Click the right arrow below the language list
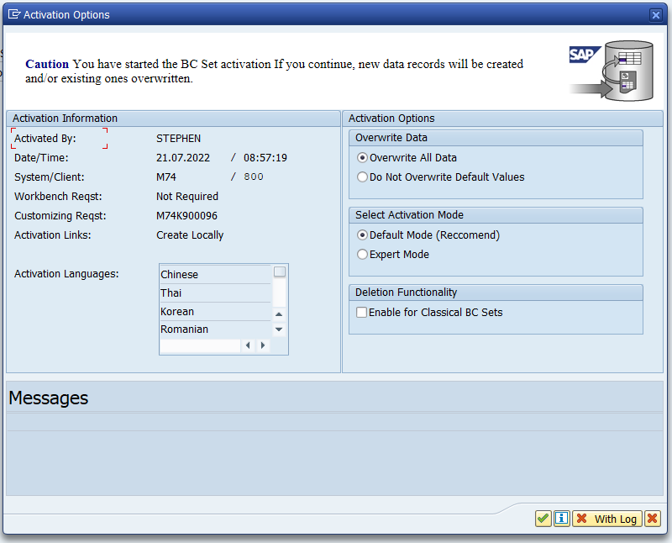 [x=262, y=345]
